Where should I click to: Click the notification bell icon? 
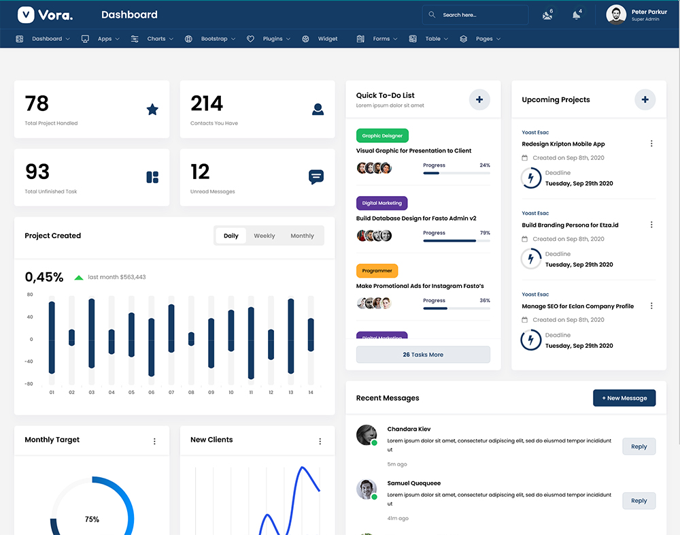pyautogui.click(x=577, y=15)
